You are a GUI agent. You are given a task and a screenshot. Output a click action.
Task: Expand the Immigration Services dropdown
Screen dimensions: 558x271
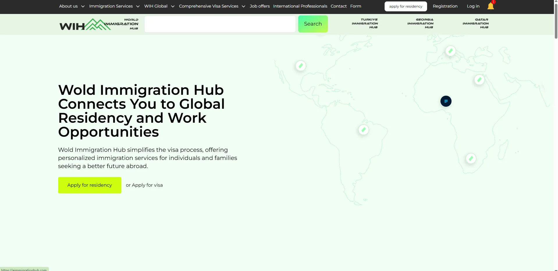pos(114,6)
